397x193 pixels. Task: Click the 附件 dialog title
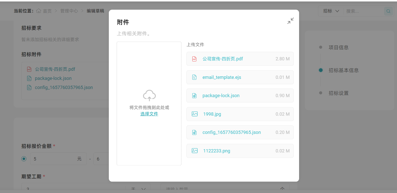(123, 22)
